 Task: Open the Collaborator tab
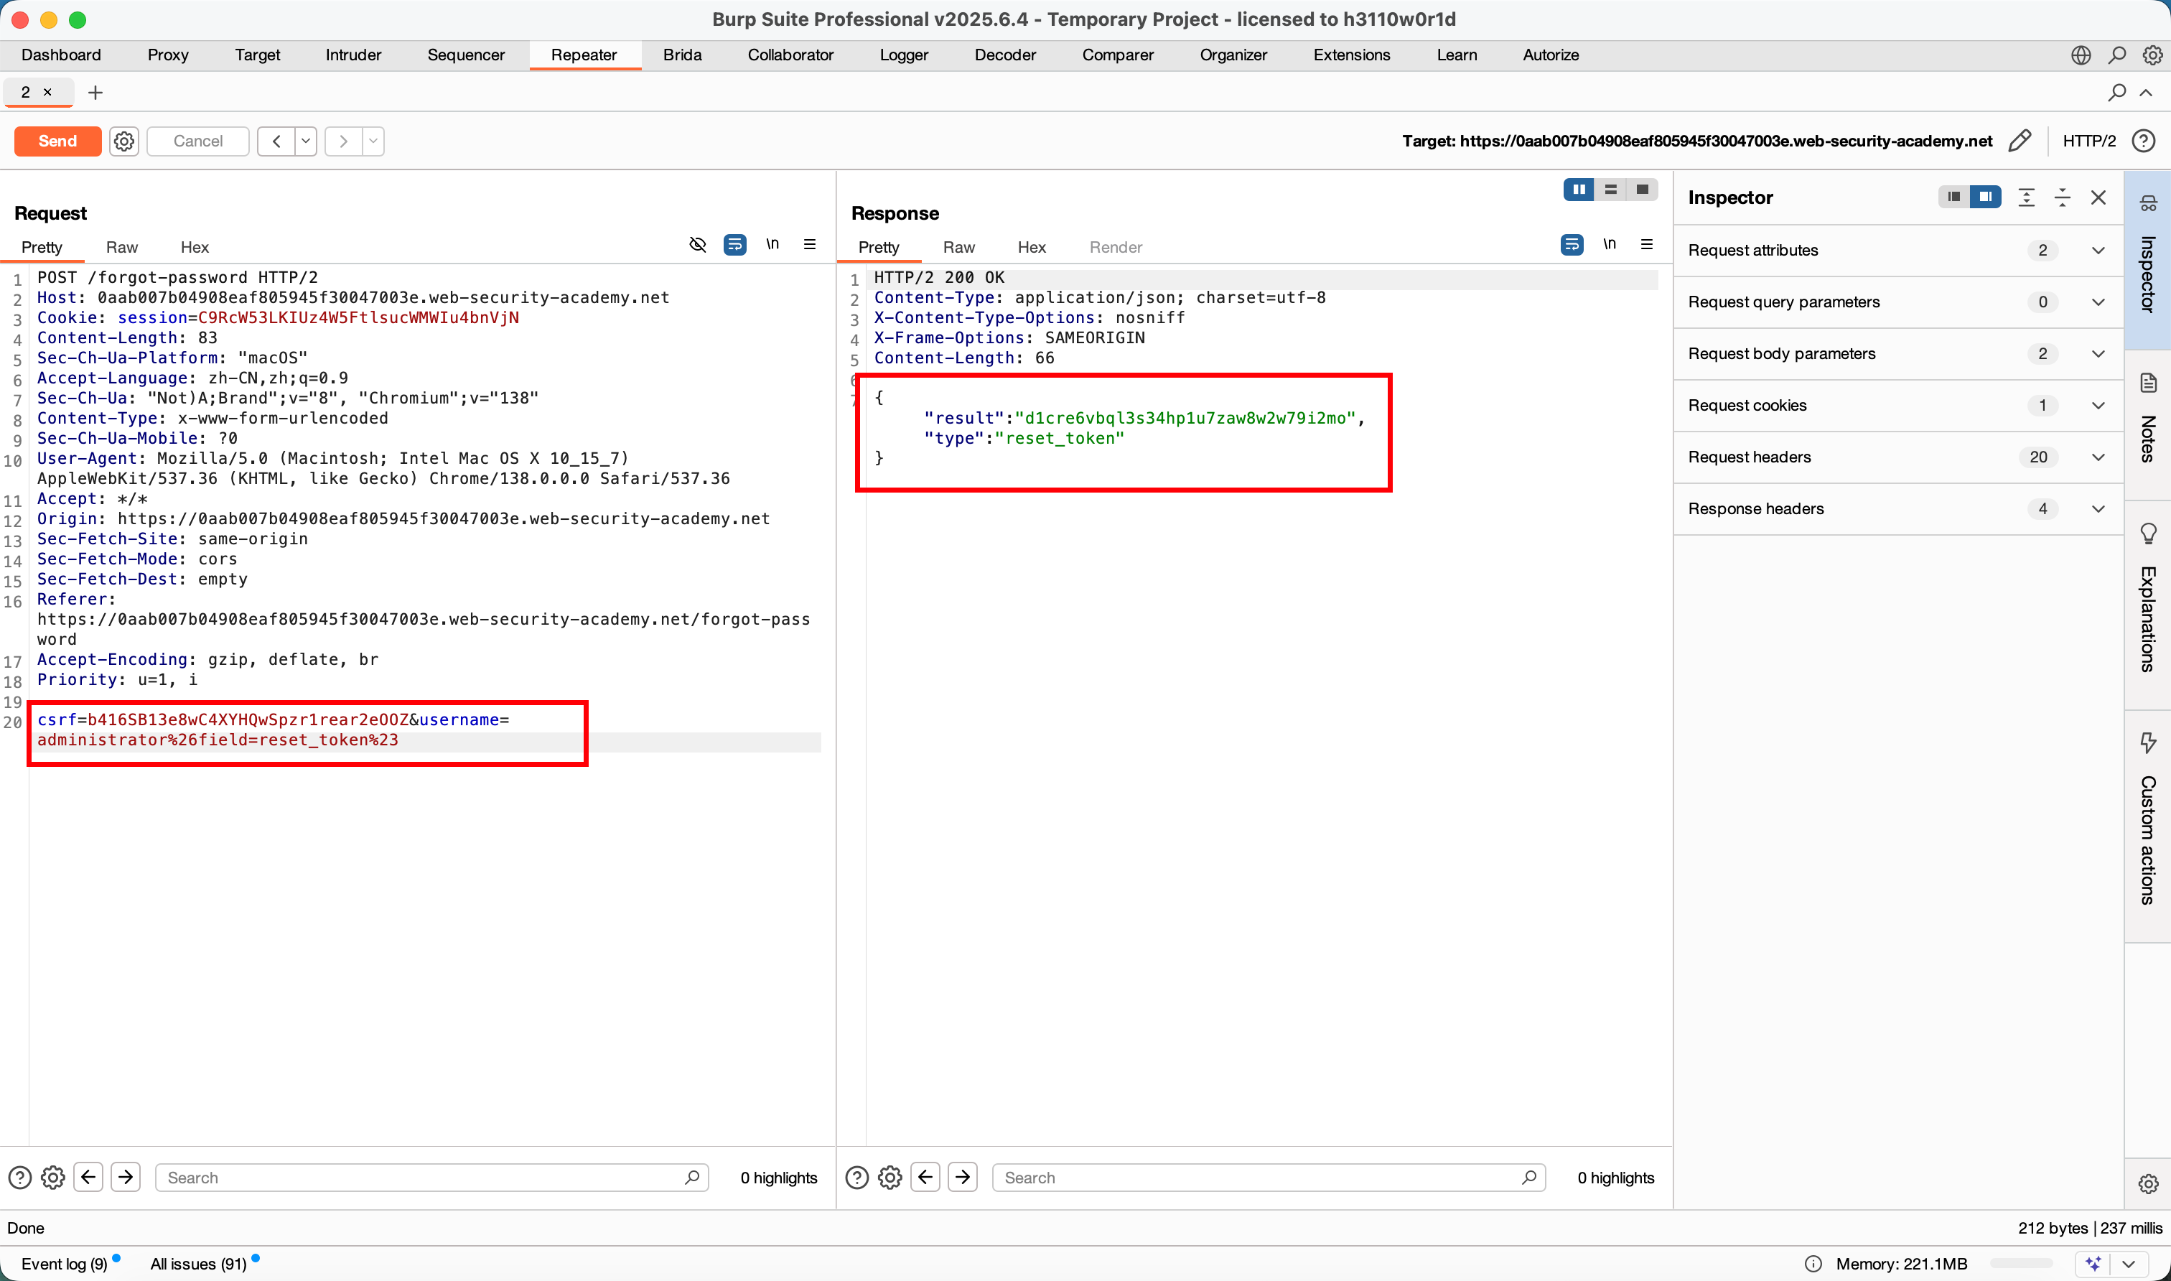790,55
